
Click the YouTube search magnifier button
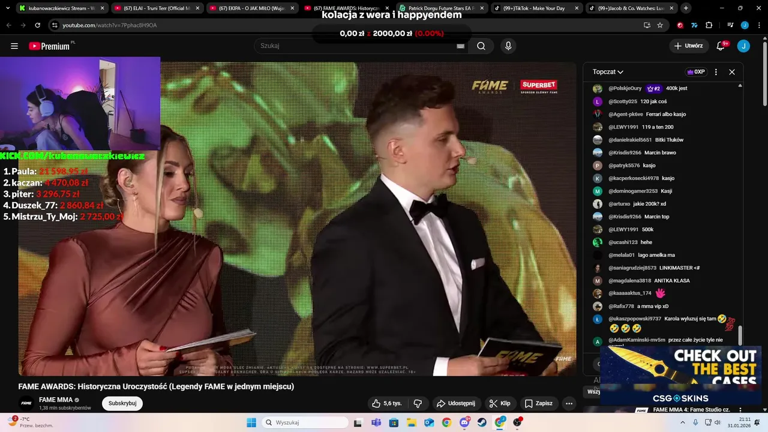tap(481, 46)
